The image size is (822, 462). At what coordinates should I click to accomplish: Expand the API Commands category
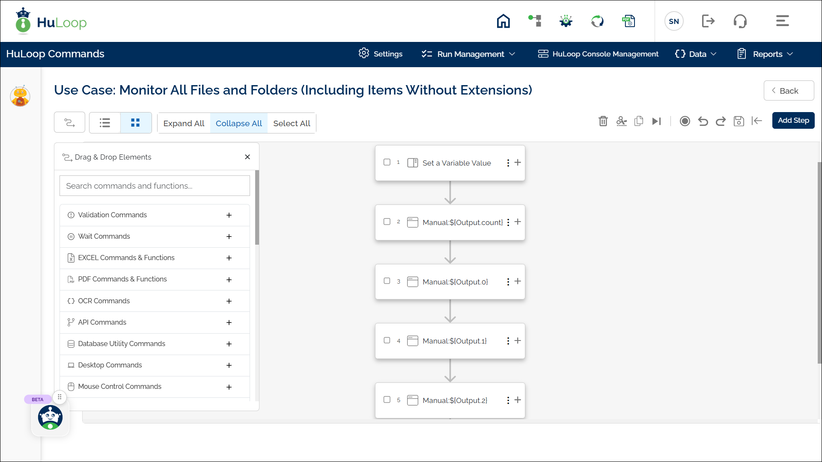pyautogui.click(x=229, y=323)
